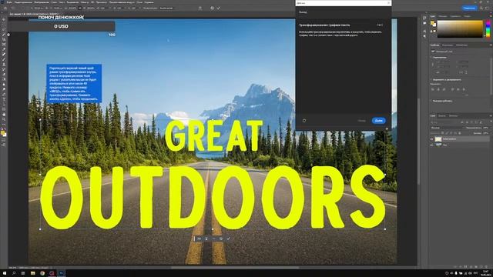Select the Hand tool
The image size is (493, 277).
point(4,115)
